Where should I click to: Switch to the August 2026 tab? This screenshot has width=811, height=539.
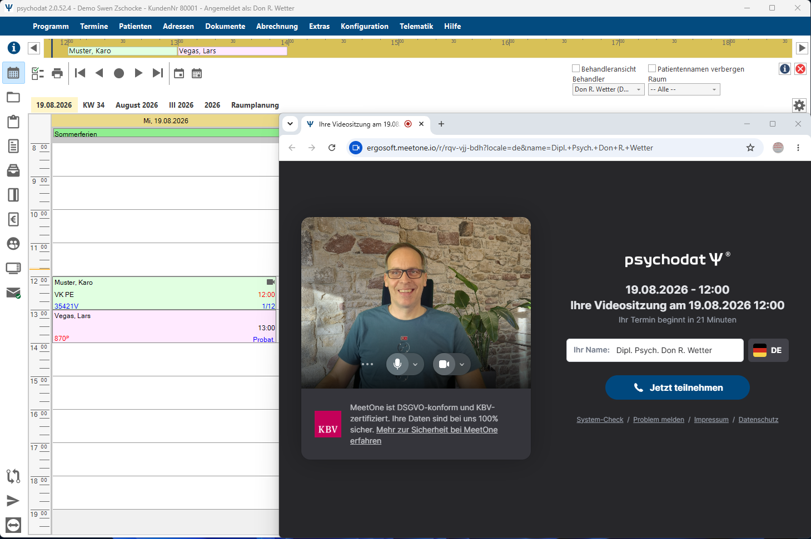pyautogui.click(x=137, y=105)
